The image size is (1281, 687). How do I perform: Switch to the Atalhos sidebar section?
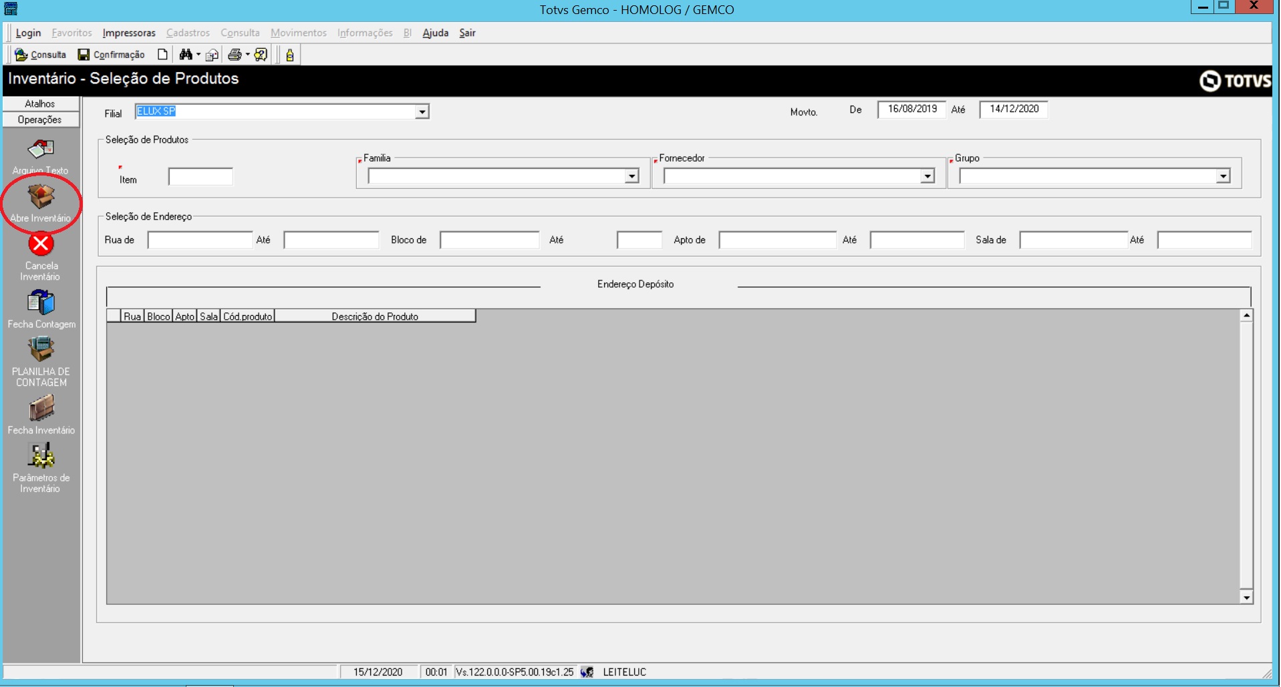(x=41, y=103)
